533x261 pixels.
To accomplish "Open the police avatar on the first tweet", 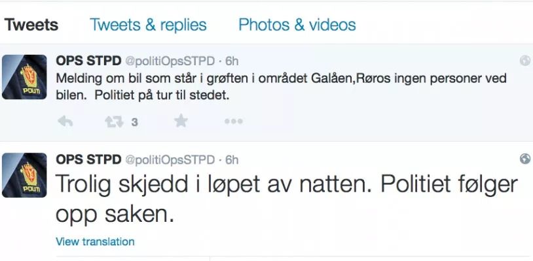I will click(25, 77).
